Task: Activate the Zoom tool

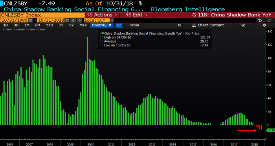Action: [x=41, y=30]
